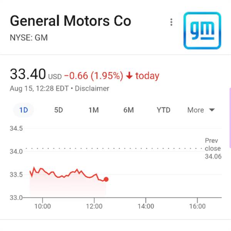This screenshot has width=231, height=231.
Task: Click the Prev close 34.06 label
Action: point(213,148)
